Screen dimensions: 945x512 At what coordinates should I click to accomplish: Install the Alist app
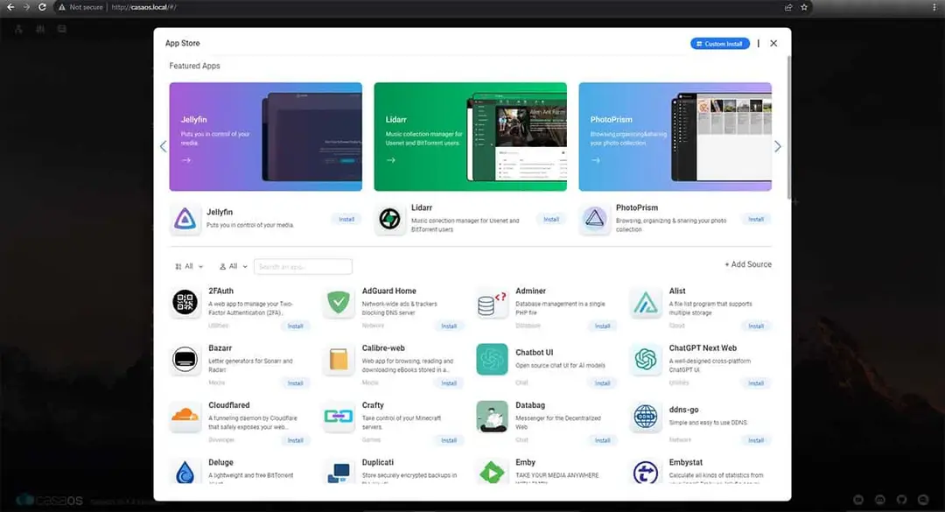pyautogui.click(x=756, y=326)
